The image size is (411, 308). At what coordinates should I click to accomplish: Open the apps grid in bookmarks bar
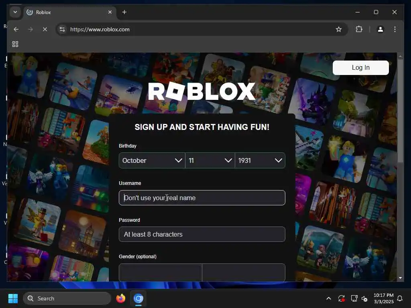point(15,44)
